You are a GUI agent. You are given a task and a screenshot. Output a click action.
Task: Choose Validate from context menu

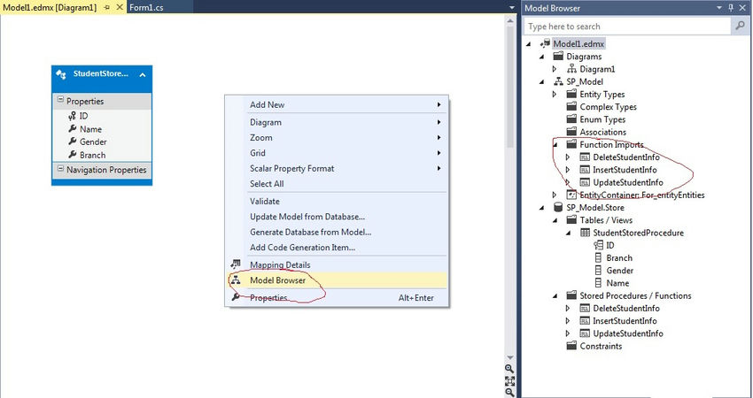[x=346, y=202]
